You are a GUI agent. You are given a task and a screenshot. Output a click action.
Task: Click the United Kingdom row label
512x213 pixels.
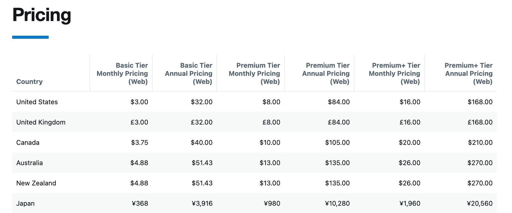41,122
